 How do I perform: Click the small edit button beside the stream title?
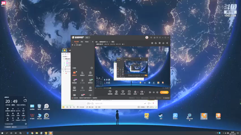point(113,42)
